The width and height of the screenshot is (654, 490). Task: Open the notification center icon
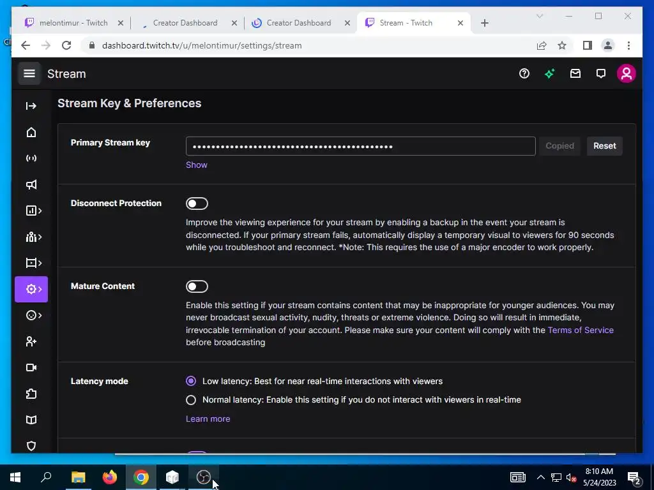[634, 477]
